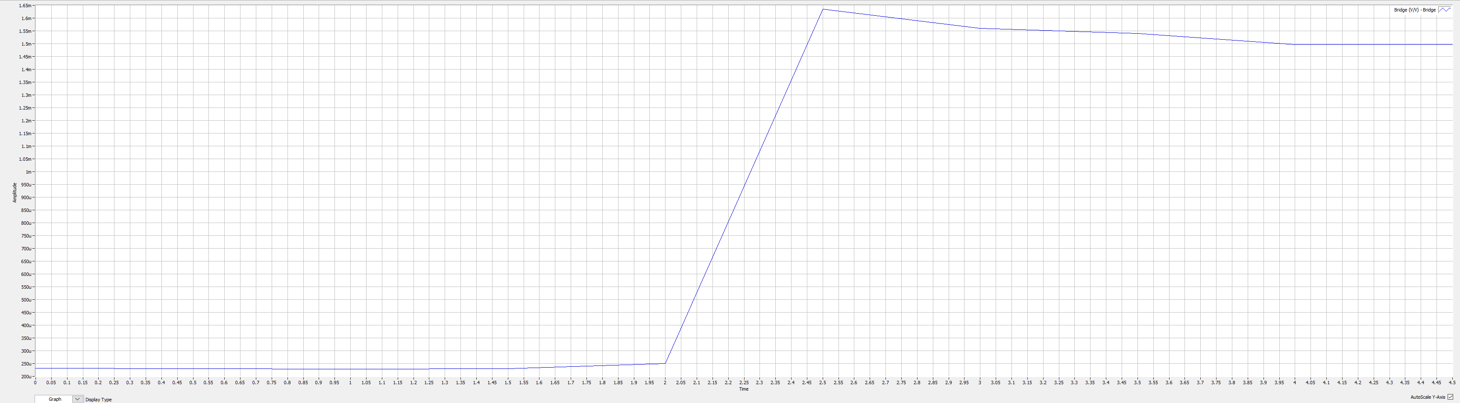Click the '500u' y-axis tick value

point(26,300)
